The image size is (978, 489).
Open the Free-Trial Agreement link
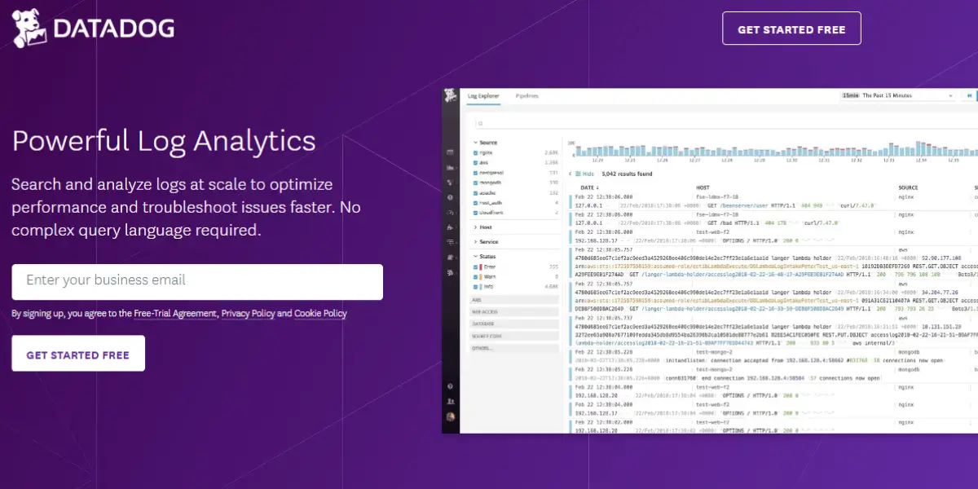[175, 314]
